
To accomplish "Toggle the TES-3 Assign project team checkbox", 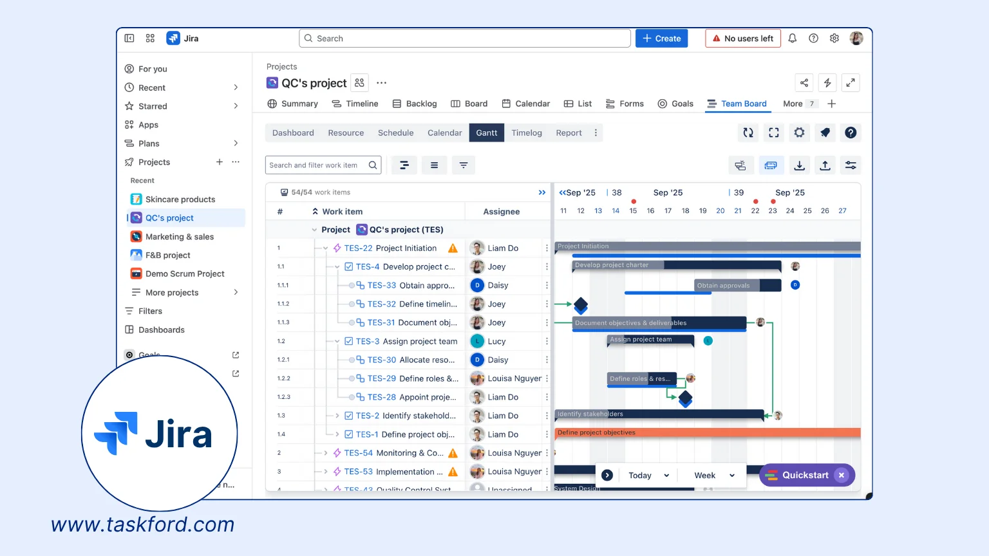I will point(349,341).
